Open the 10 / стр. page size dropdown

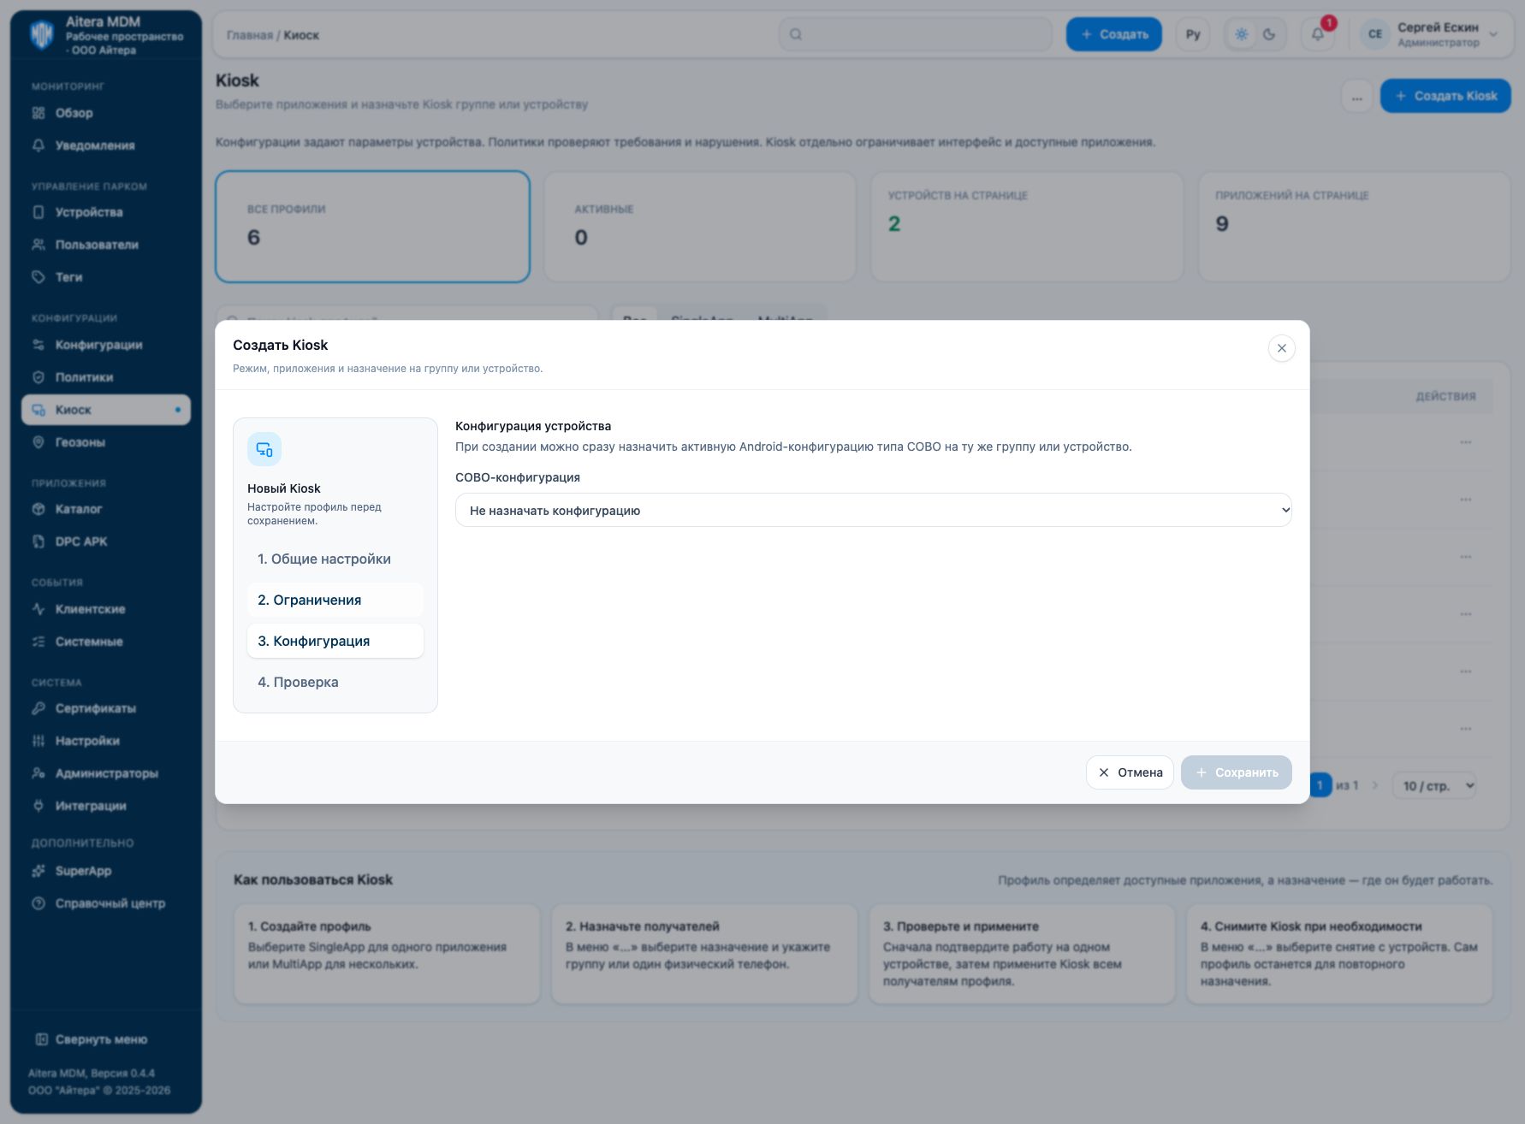point(1434,785)
